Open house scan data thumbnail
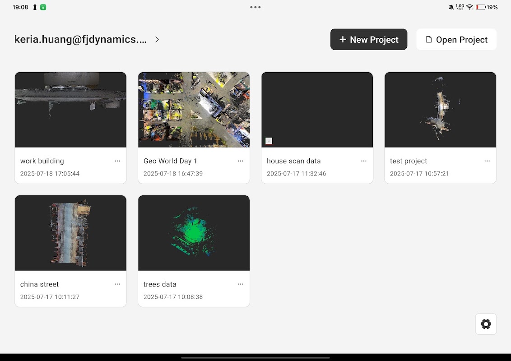The height and width of the screenshot is (361, 511). pyautogui.click(x=317, y=110)
